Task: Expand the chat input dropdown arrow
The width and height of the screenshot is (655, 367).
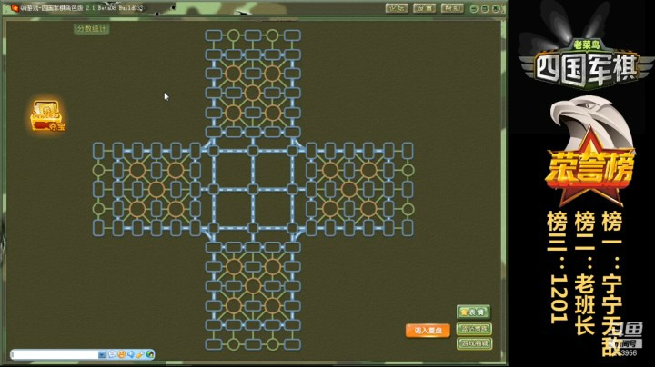Action: coord(102,354)
